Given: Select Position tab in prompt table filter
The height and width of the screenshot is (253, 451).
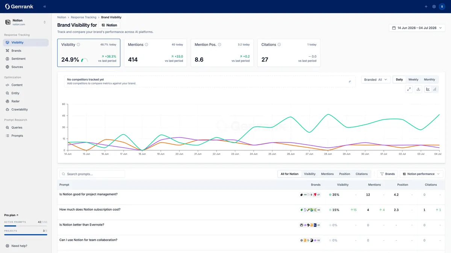Looking at the screenshot, I should tap(345, 174).
